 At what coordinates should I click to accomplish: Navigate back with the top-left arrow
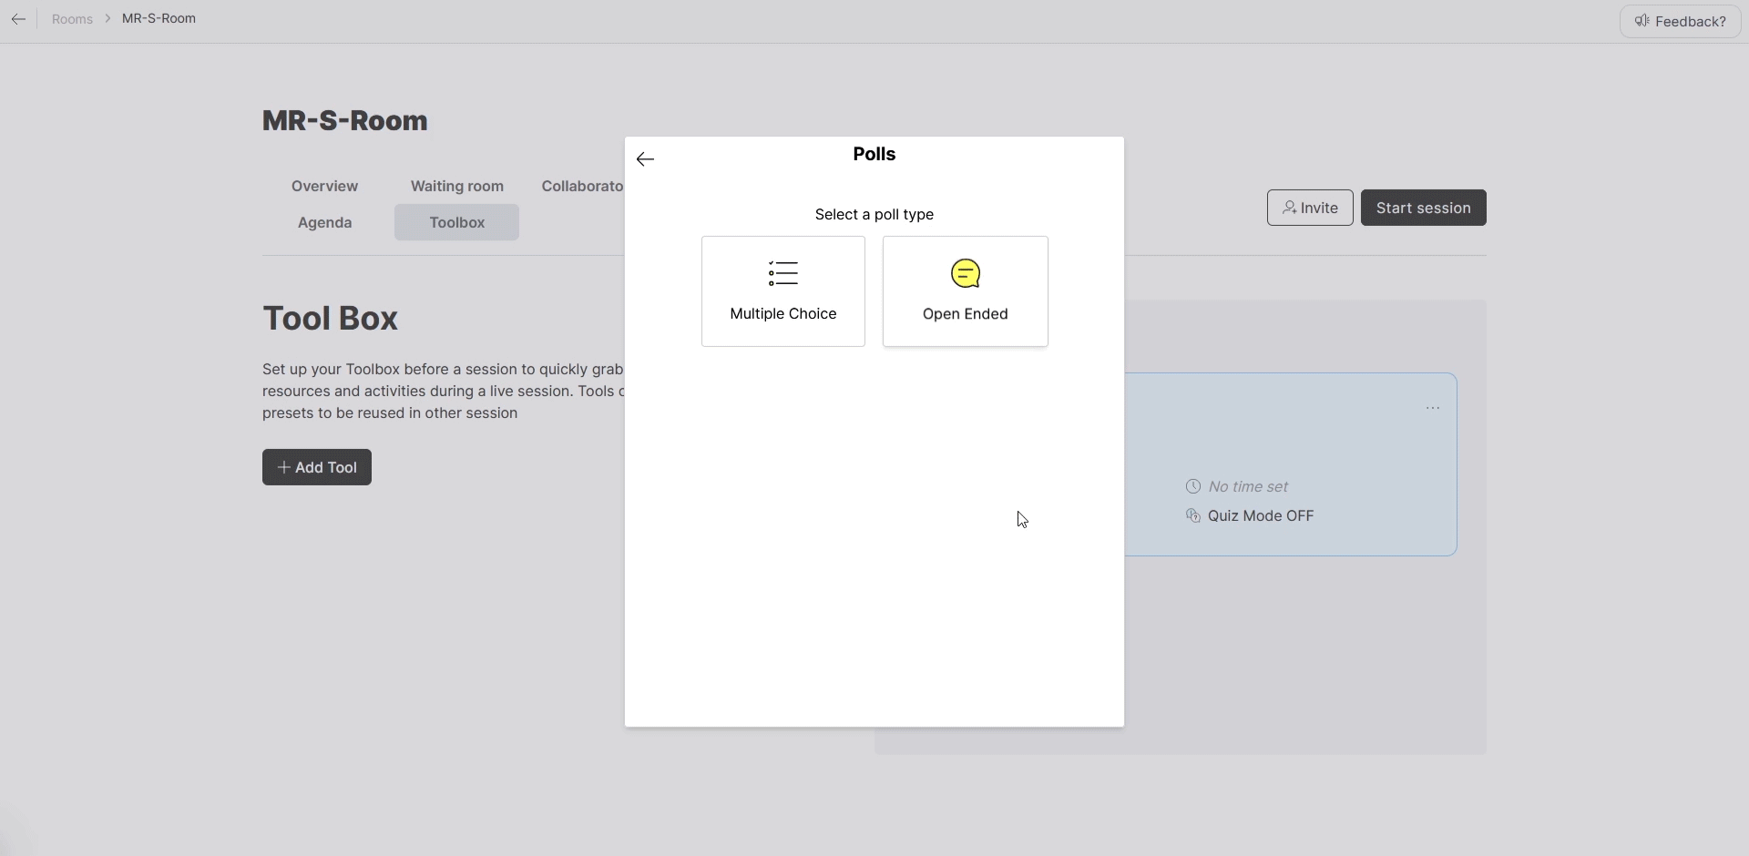click(18, 19)
